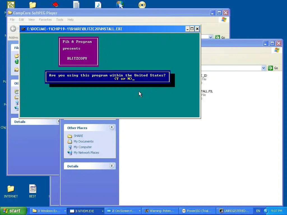Image resolution: width=287 pixels, height=215 pixels.
Task: Click the console icon in INSTALL.EXE title bar
Action: [23, 29]
